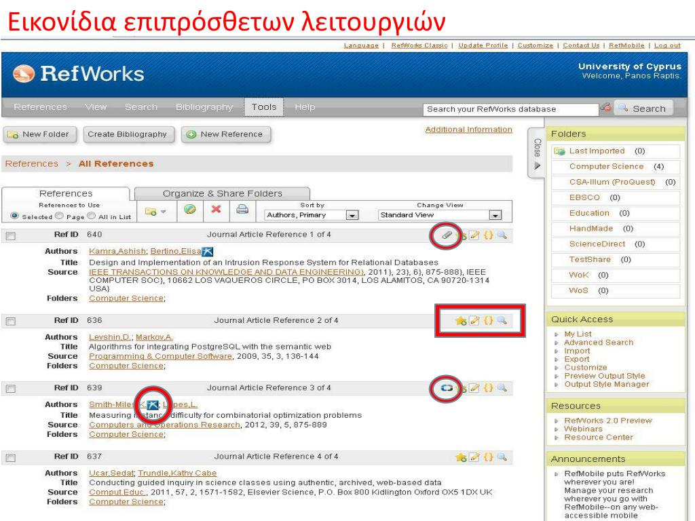695x521 pixels.
Task: Open the View menu
Action: (x=96, y=107)
